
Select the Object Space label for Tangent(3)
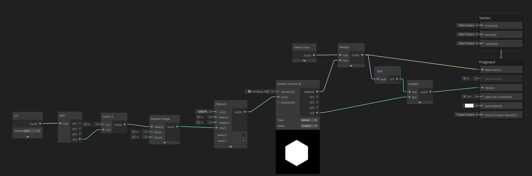pyautogui.click(x=466, y=43)
